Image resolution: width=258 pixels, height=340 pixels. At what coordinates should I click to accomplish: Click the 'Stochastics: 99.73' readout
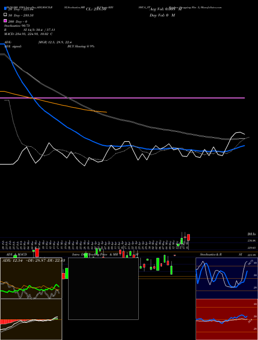tap(17, 26)
